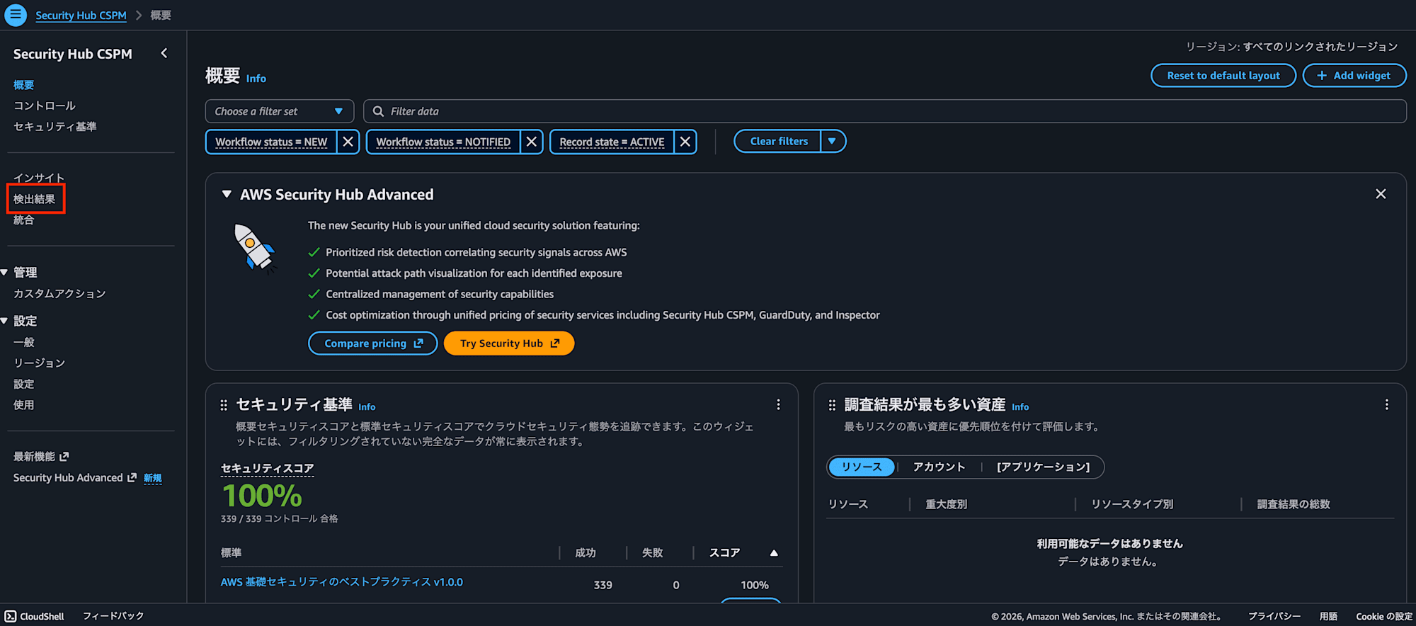
Task: Dismiss the AWS Security Hub Advanced banner
Action: point(1381,194)
